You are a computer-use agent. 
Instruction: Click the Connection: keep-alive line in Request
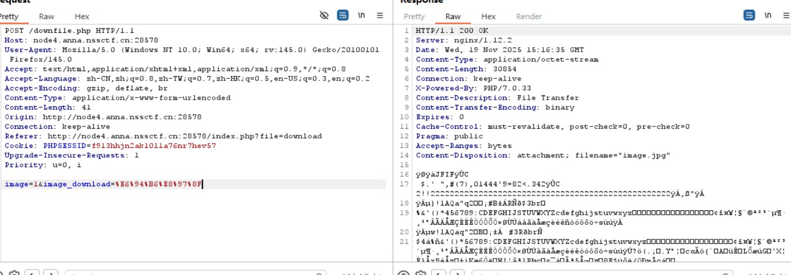(57, 127)
